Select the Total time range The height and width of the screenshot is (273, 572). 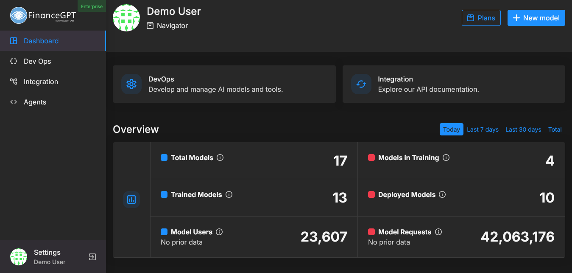[x=555, y=129]
